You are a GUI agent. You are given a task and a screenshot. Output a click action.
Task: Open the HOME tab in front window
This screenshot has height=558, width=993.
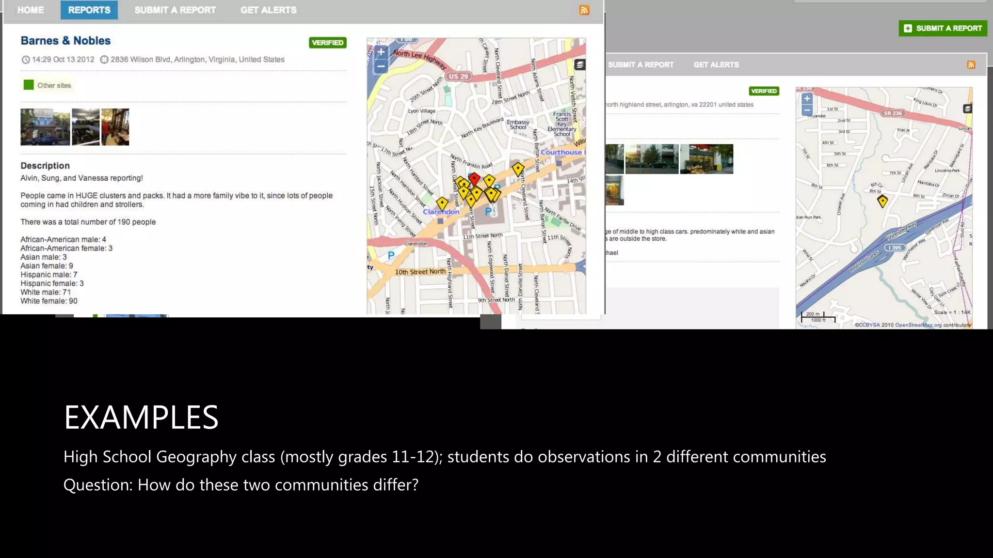tap(31, 10)
